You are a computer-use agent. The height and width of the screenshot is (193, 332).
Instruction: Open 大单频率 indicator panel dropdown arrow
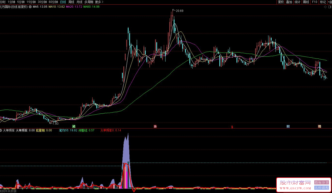click(1, 130)
